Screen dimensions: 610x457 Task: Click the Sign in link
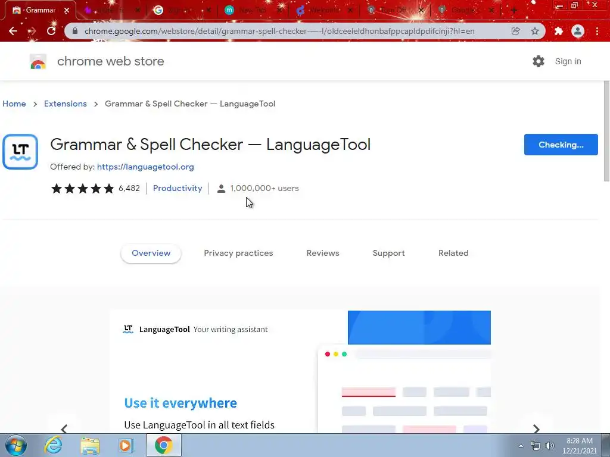568,61
